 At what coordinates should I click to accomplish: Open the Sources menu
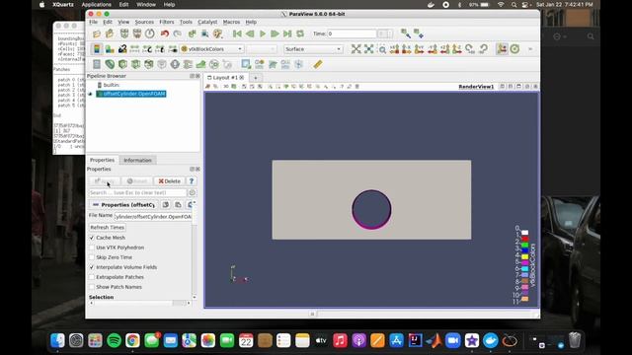144,22
